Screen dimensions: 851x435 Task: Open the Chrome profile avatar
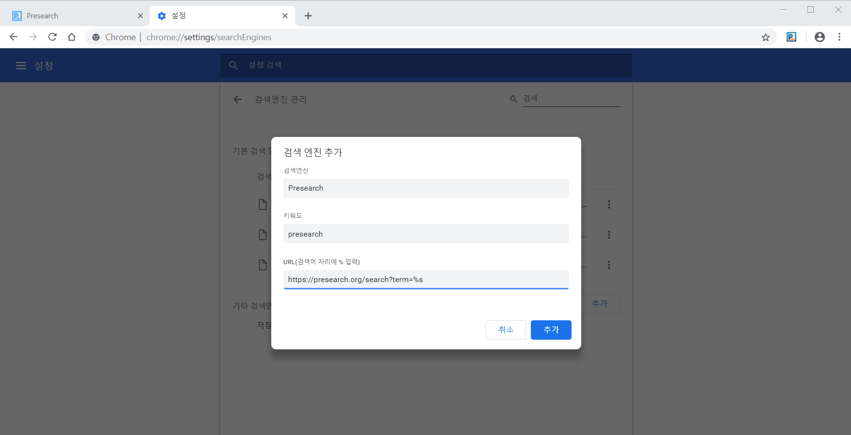tap(820, 37)
